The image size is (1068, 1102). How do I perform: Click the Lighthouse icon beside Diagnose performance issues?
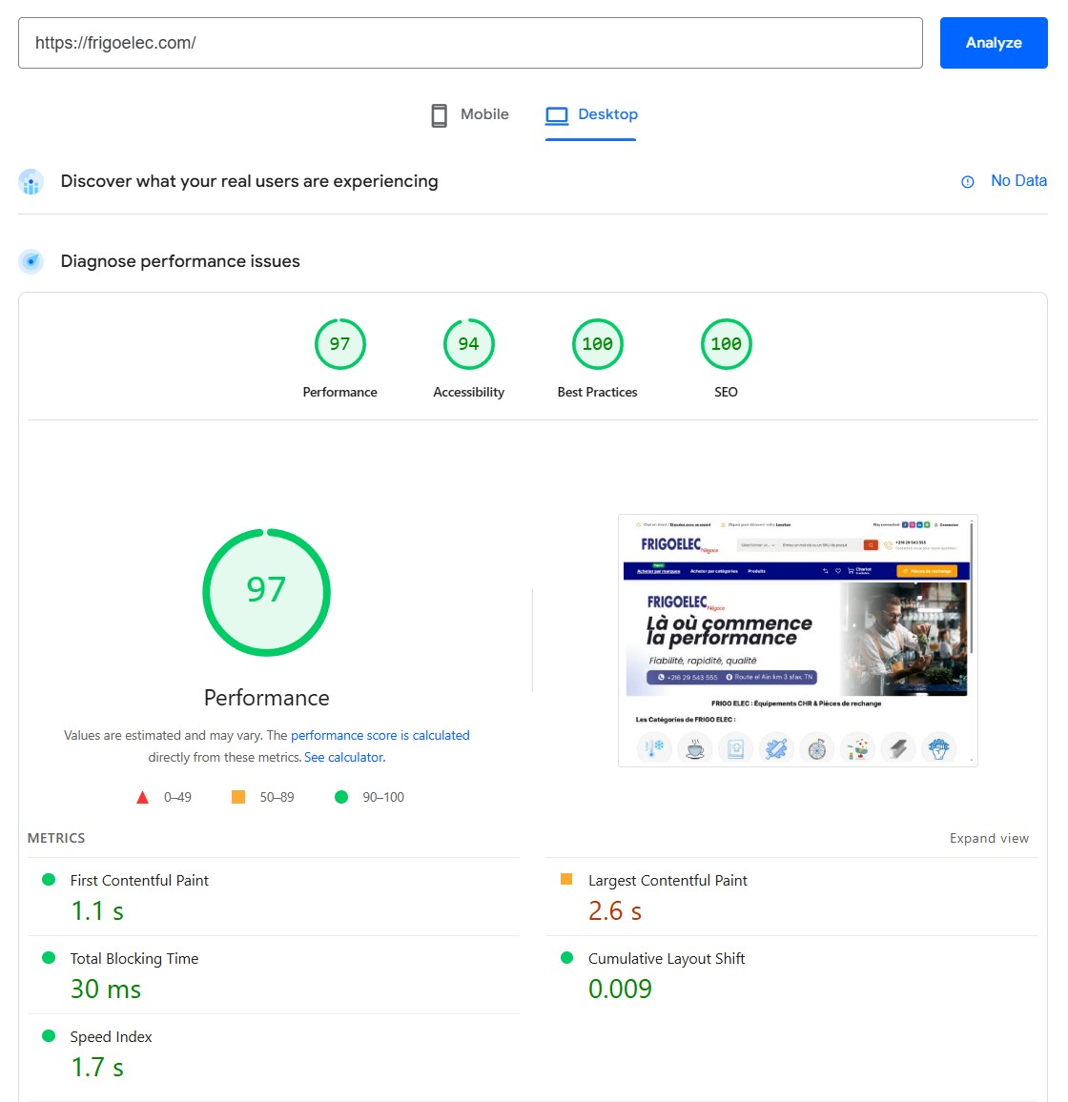coord(31,260)
